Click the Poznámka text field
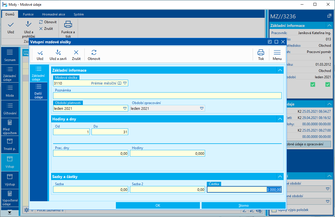Screen dimensions: 335x217 tap(167, 95)
